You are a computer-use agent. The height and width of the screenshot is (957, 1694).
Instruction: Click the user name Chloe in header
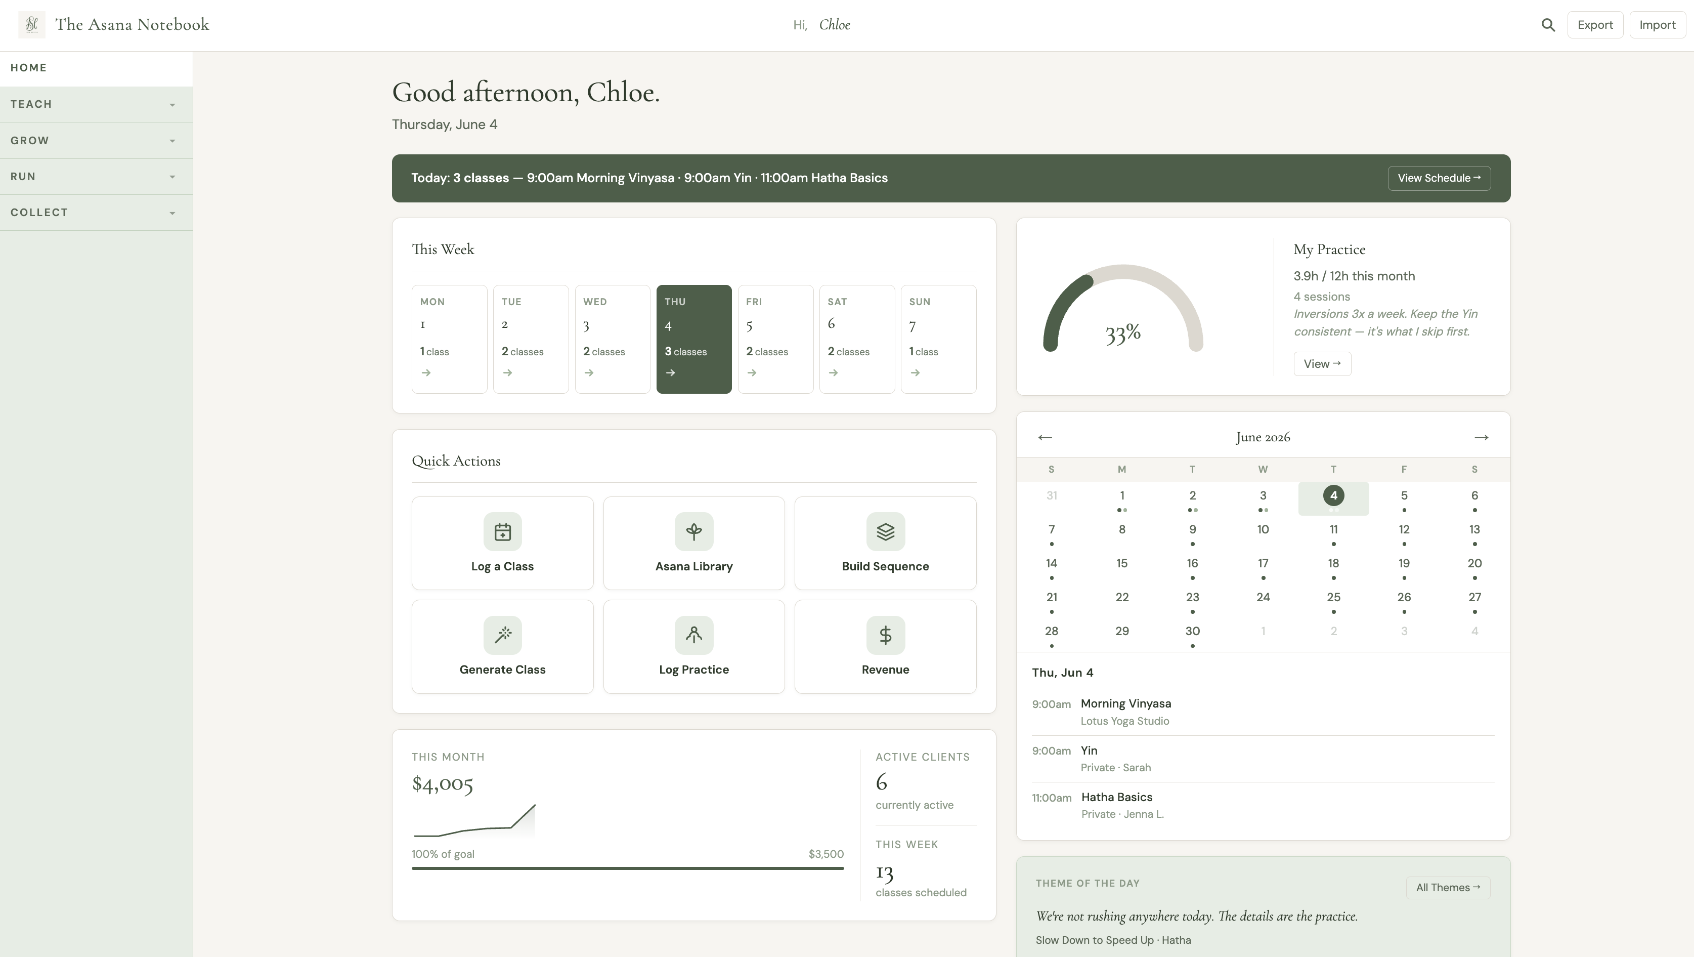tap(835, 25)
